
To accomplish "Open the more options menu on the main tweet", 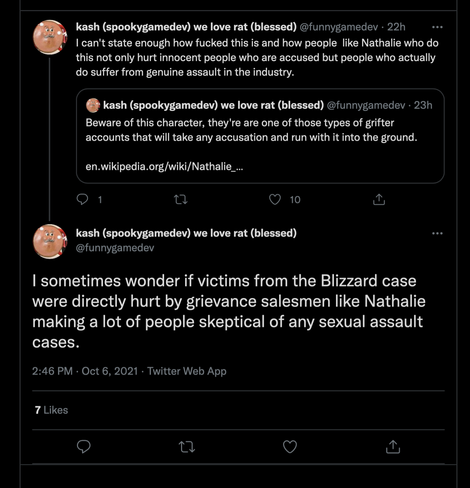I will (437, 233).
